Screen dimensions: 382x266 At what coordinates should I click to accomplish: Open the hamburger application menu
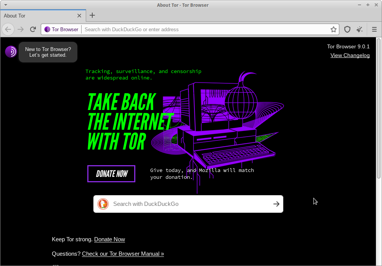(374, 29)
